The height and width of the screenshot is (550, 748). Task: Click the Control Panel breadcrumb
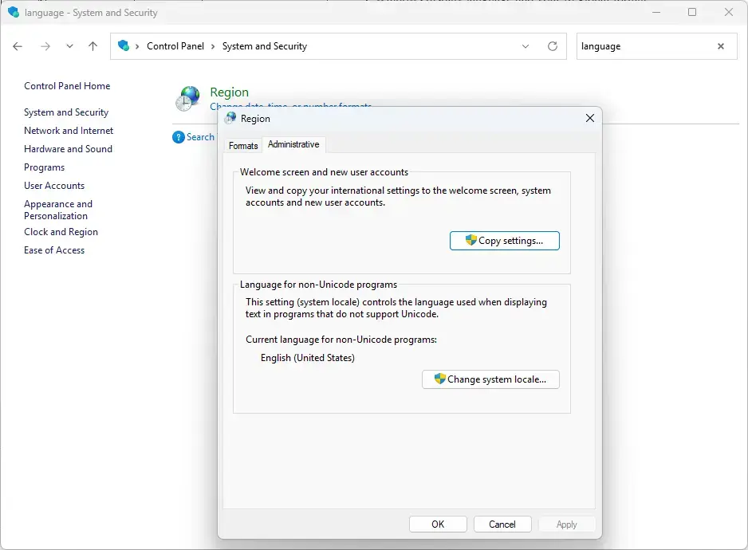coord(175,46)
